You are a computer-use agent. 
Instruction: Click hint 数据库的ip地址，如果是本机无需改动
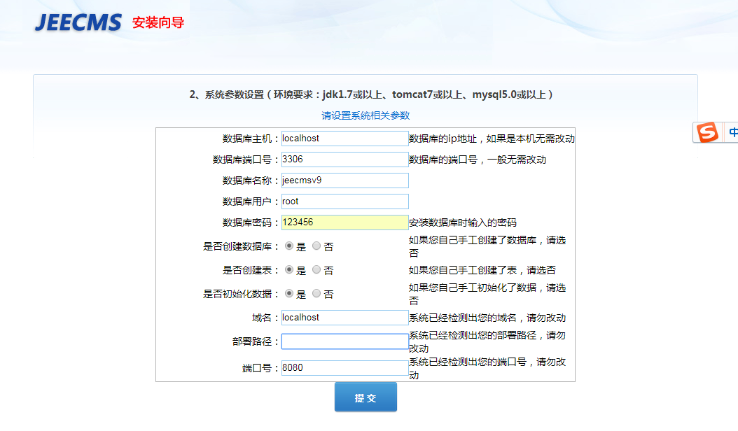pos(492,139)
